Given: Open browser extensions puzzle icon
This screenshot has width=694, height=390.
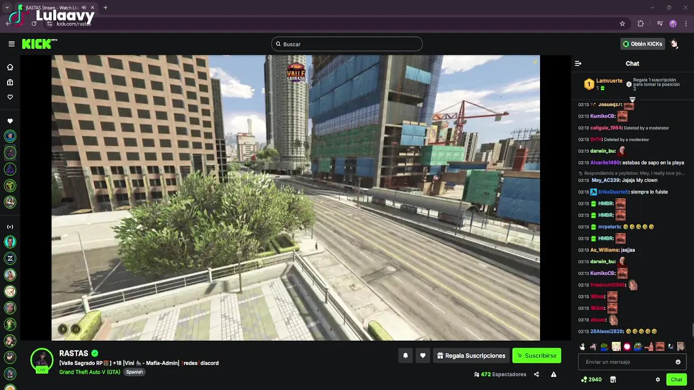Looking at the screenshot, I should [x=641, y=24].
